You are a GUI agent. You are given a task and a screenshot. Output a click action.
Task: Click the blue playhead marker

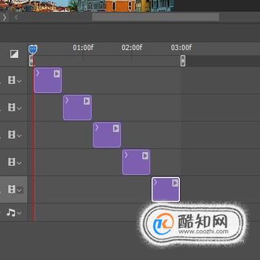[33, 49]
